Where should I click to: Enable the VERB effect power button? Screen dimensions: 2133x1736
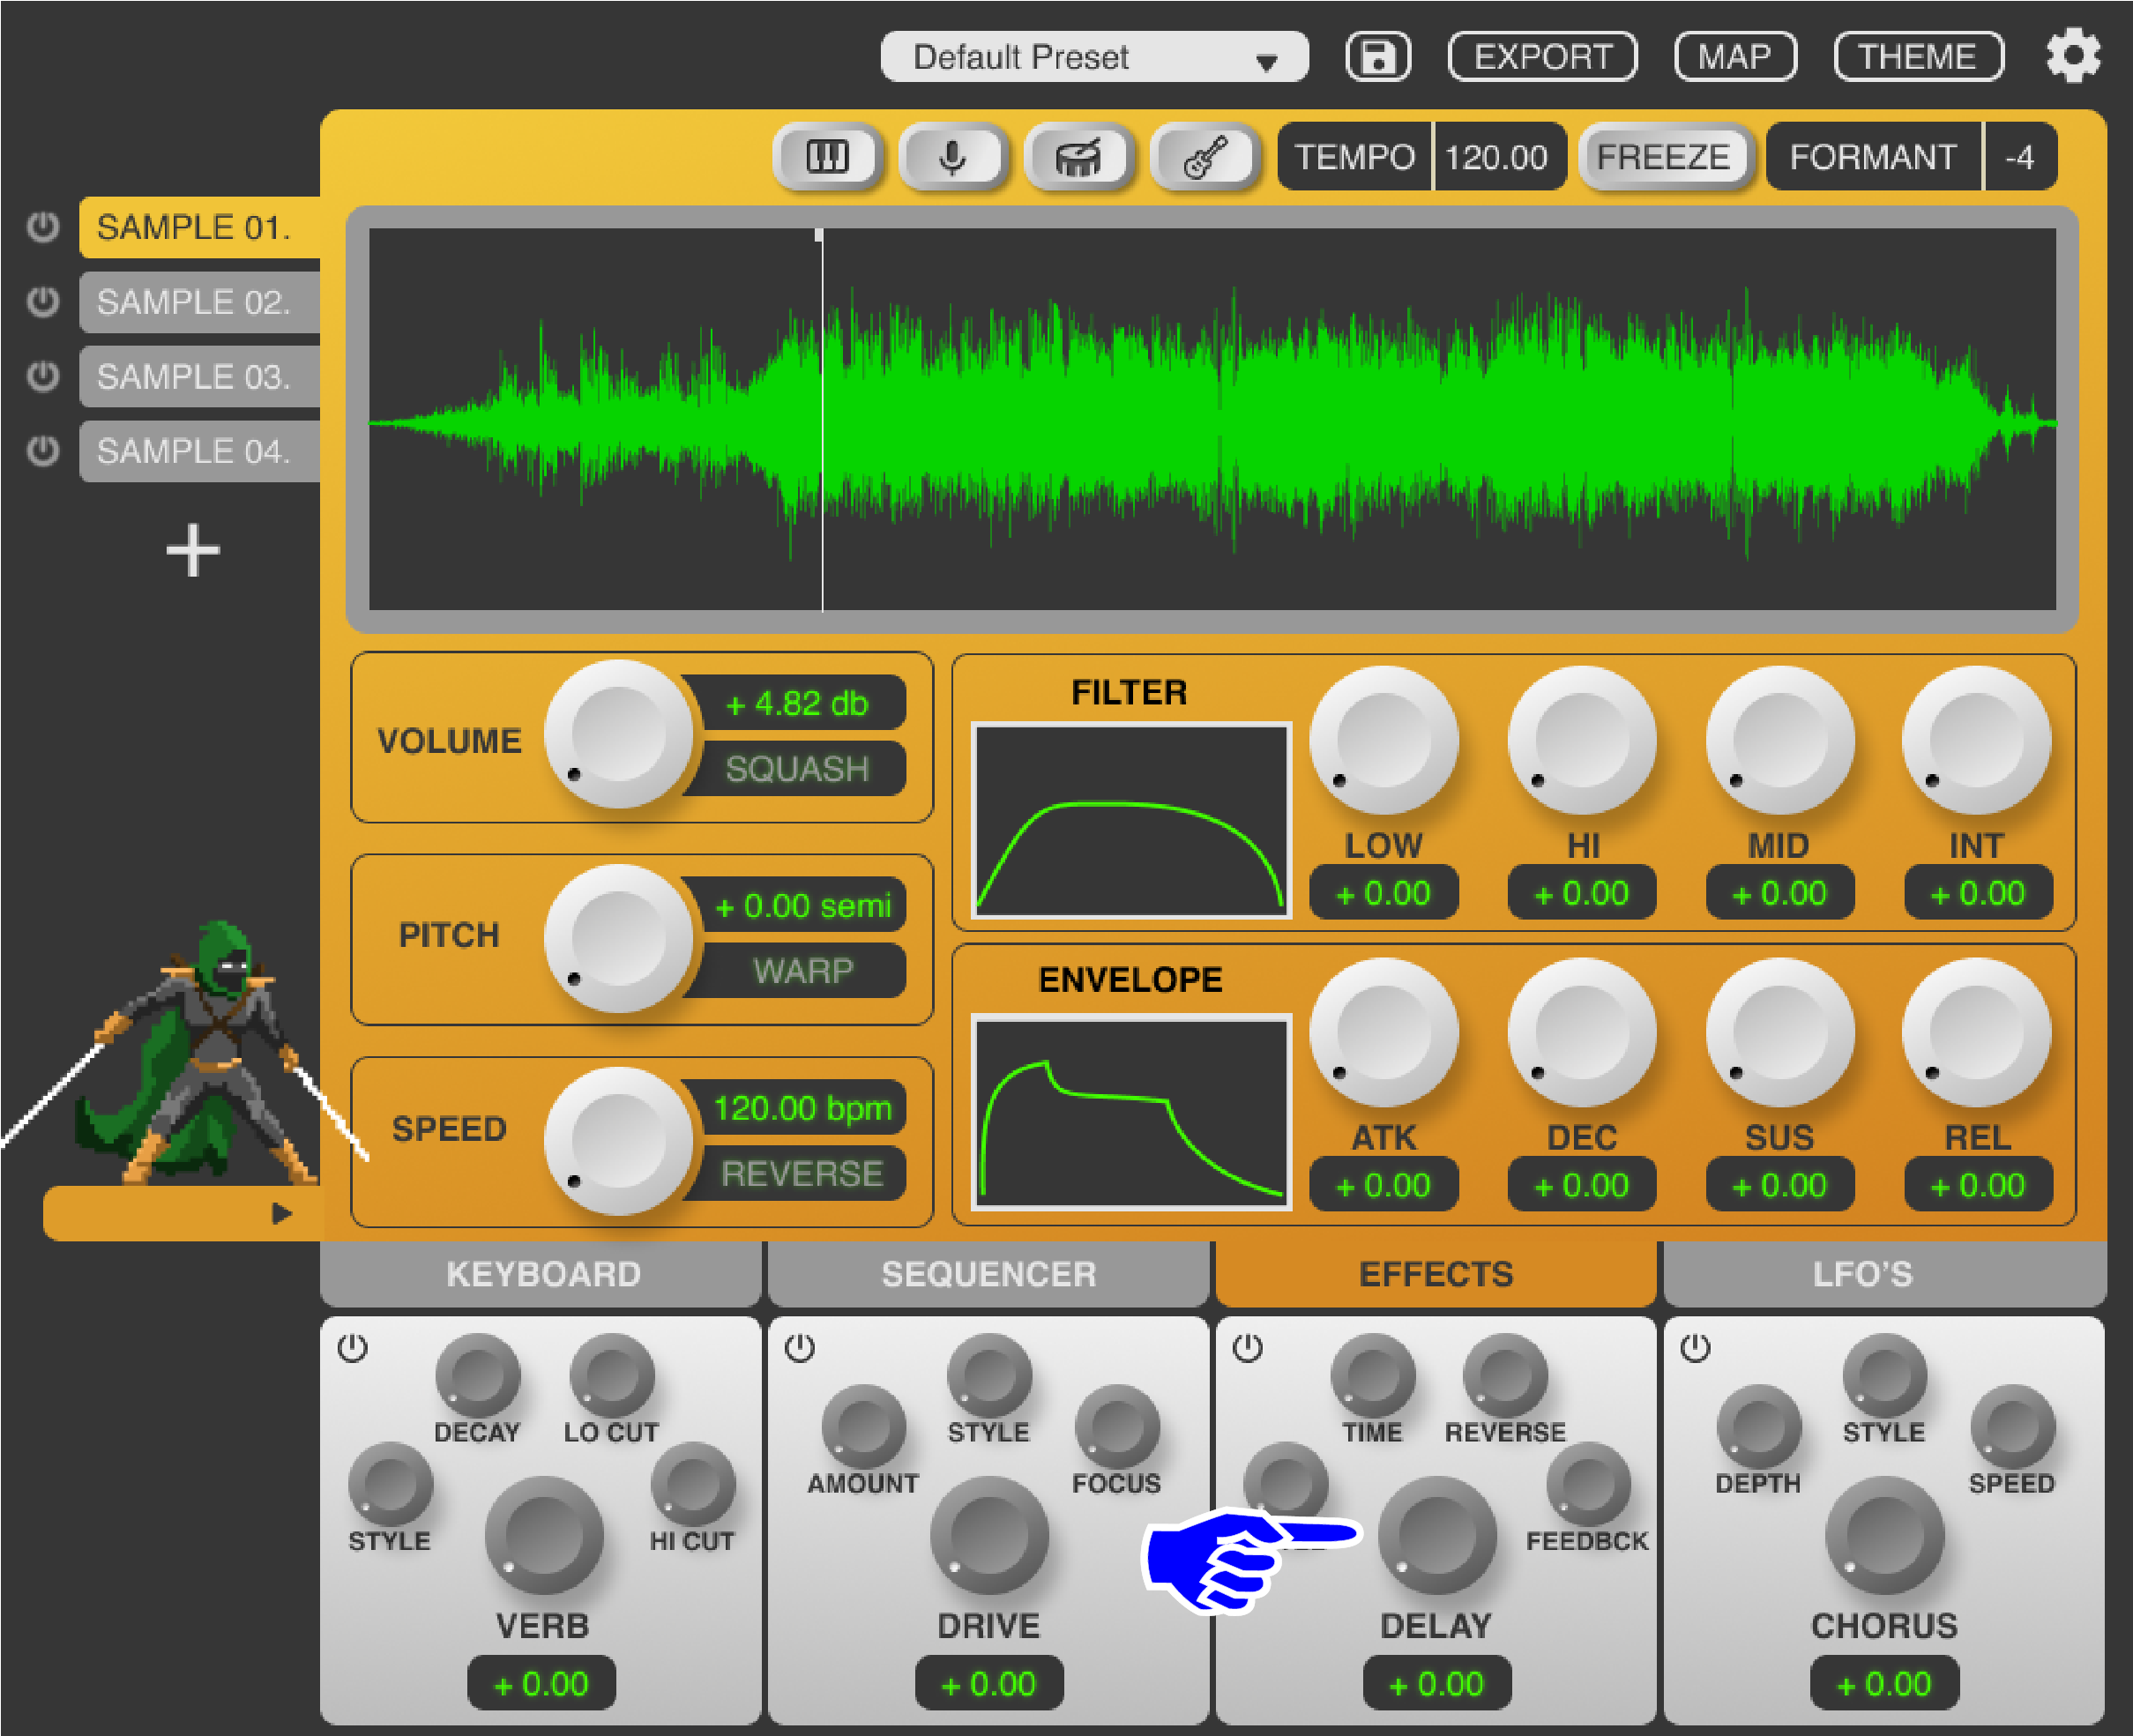352,1348
